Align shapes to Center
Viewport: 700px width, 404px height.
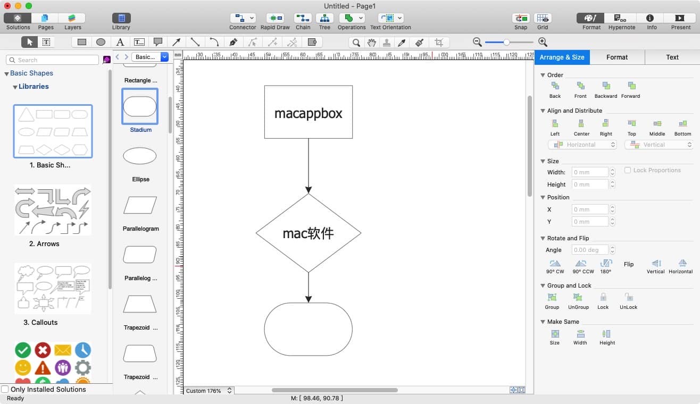point(581,128)
